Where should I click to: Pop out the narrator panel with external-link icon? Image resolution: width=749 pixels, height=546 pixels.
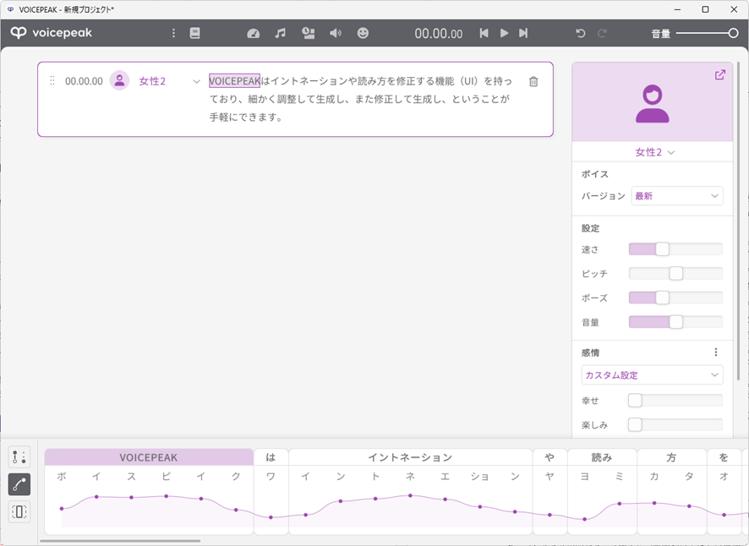point(720,74)
